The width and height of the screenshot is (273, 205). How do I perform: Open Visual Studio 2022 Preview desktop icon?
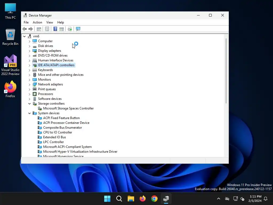(10, 65)
